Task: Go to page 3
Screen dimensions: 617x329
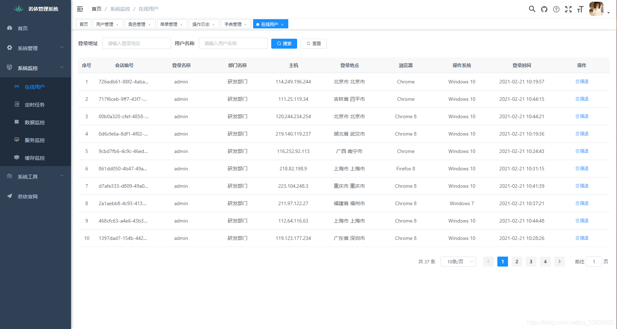Action: tap(531, 262)
